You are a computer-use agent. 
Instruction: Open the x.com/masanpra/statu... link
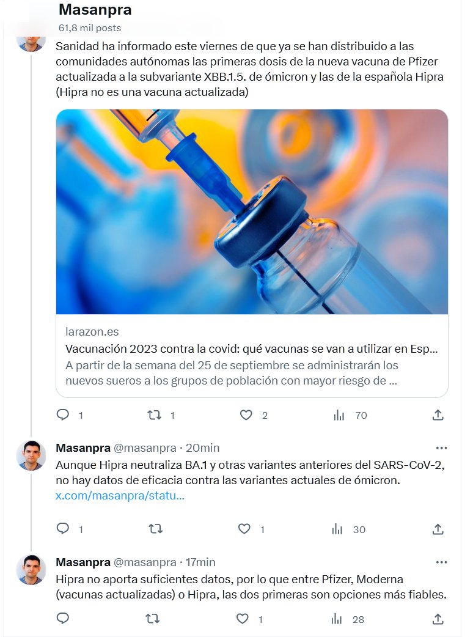120,496
